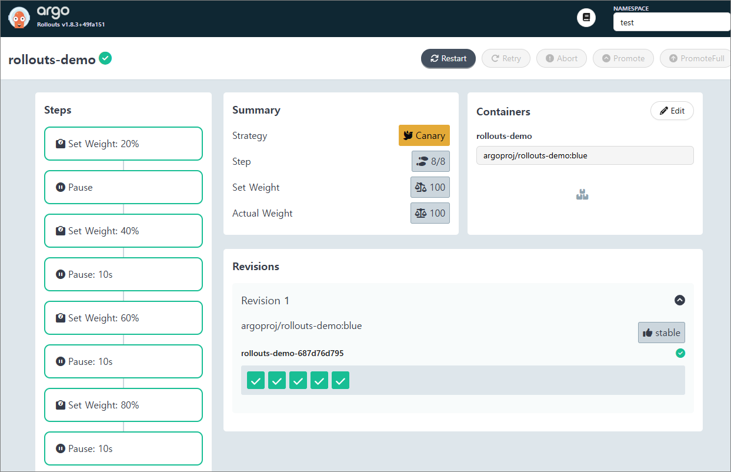Click the stable thumbs-up badge

(x=662, y=333)
